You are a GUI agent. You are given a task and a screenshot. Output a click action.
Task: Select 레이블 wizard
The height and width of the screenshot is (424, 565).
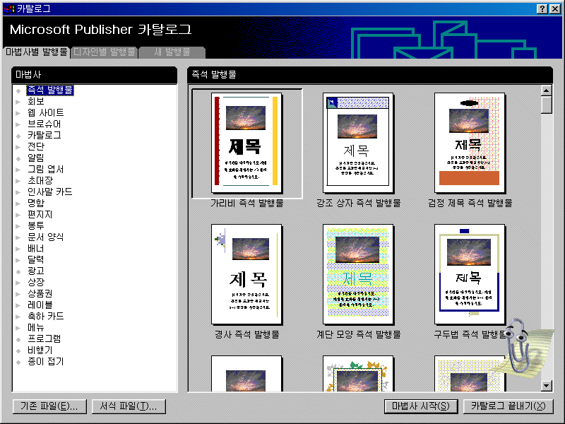pyautogui.click(x=40, y=305)
